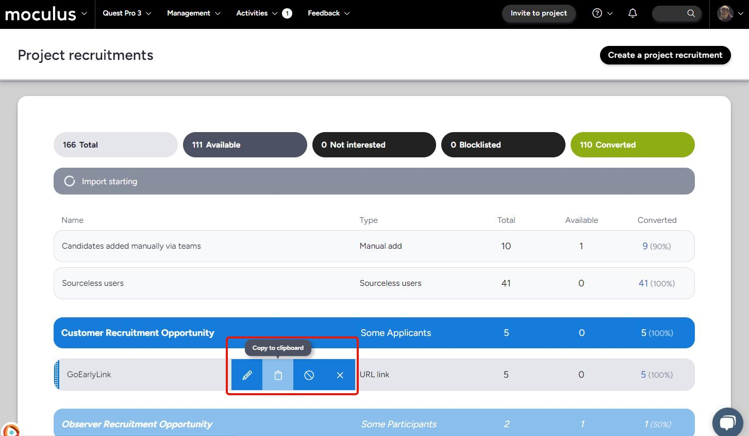Filter by 110 Converted candidates

632,145
